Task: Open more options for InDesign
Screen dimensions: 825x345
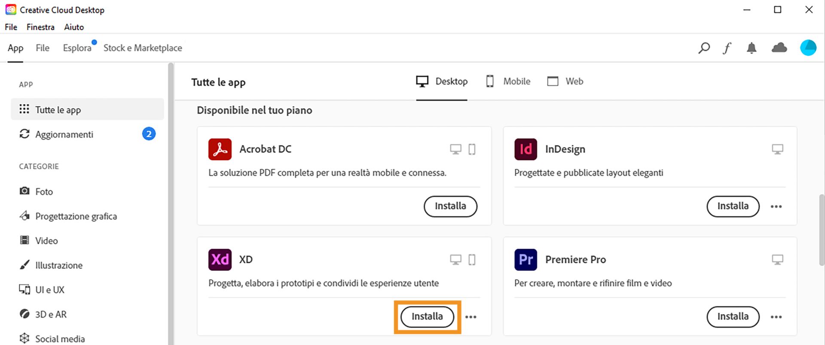Action: click(x=776, y=207)
